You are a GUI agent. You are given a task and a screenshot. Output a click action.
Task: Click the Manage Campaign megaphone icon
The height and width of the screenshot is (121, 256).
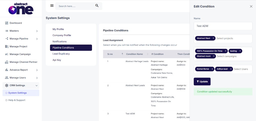coord(7,54)
